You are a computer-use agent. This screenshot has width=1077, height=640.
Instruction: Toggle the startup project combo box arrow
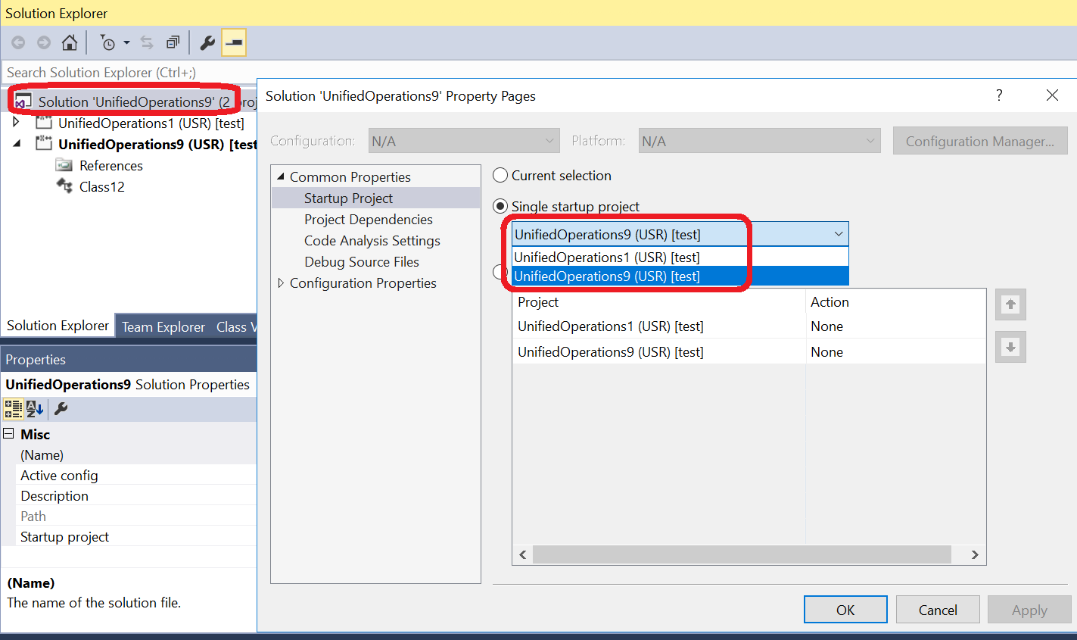coord(839,234)
